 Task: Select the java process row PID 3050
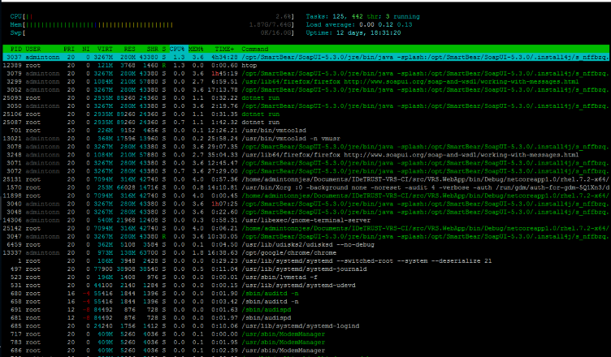pyautogui.click(x=305, y=106)
